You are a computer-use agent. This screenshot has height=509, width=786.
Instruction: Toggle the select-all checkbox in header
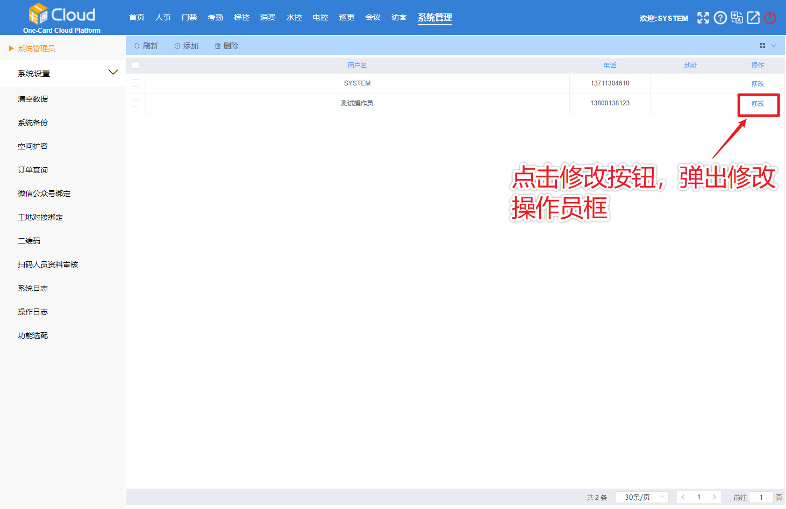[135, 65]
